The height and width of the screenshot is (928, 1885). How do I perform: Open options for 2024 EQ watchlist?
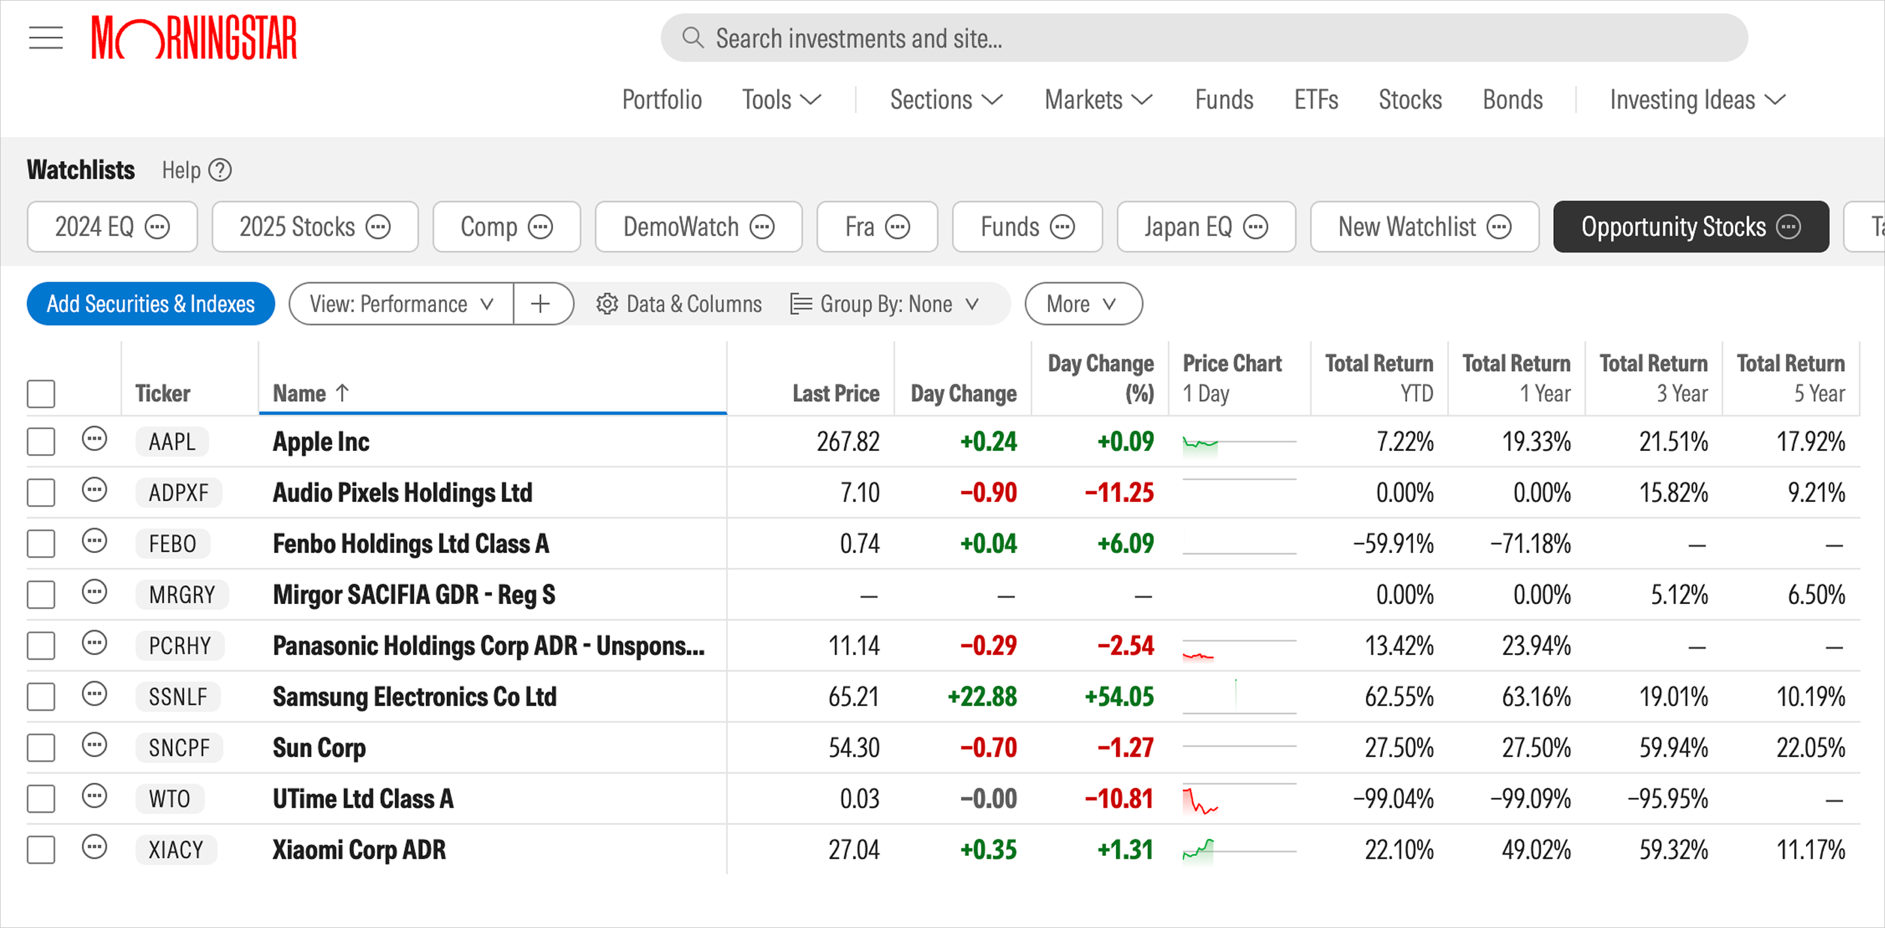pos(157,227)
